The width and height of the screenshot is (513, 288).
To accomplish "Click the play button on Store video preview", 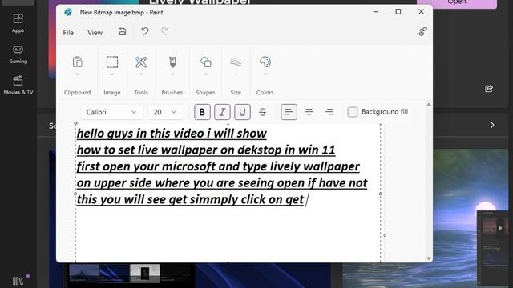I will tap(499, 228).
